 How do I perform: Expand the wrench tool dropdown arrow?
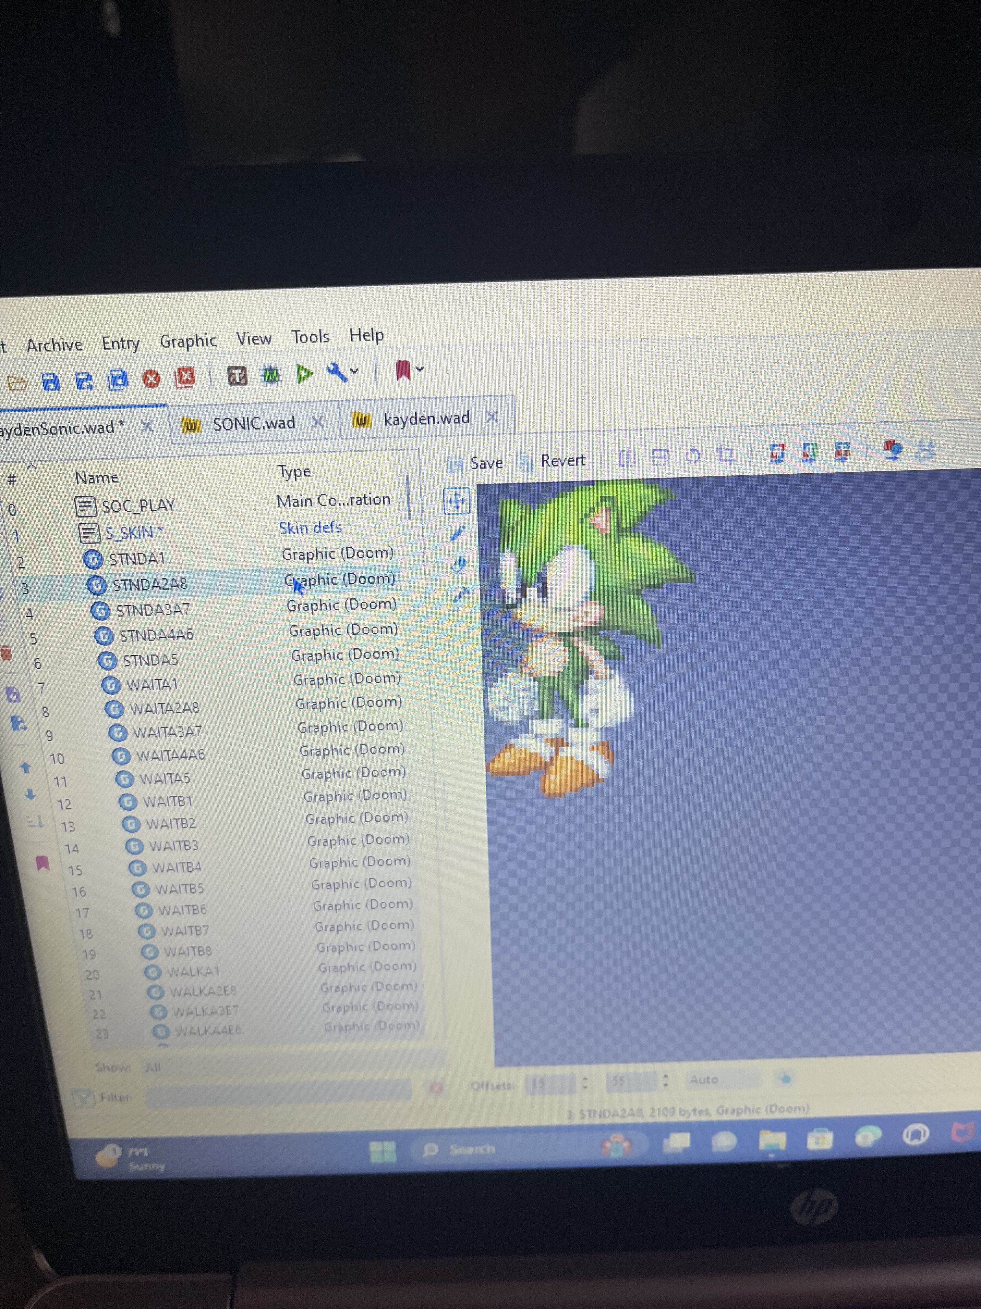pyautogui.click(x=354, y=371)
